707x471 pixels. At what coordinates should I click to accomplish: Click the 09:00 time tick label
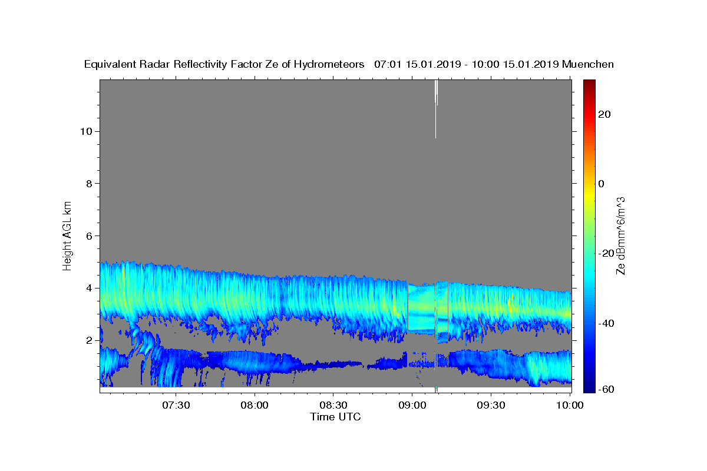pyautogui.click(x=412, y=405)
